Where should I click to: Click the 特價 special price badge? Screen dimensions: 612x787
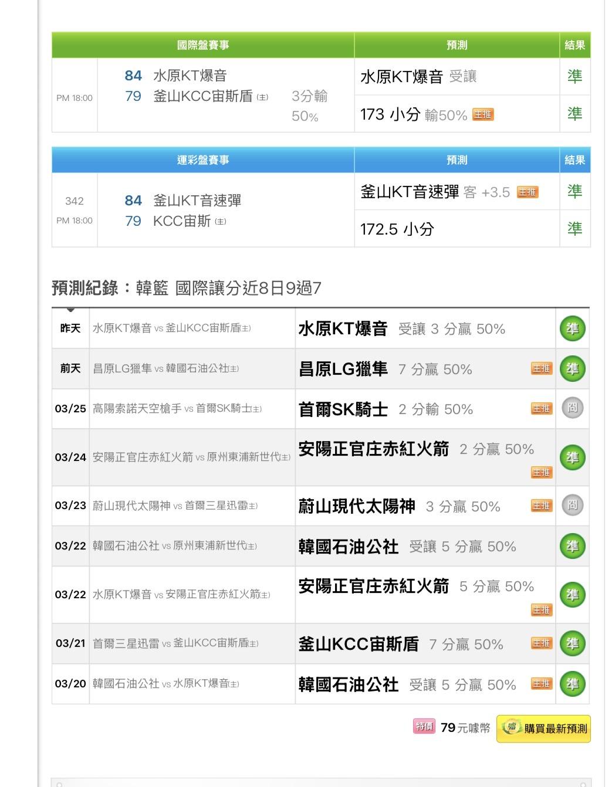[x=424, y=727]
